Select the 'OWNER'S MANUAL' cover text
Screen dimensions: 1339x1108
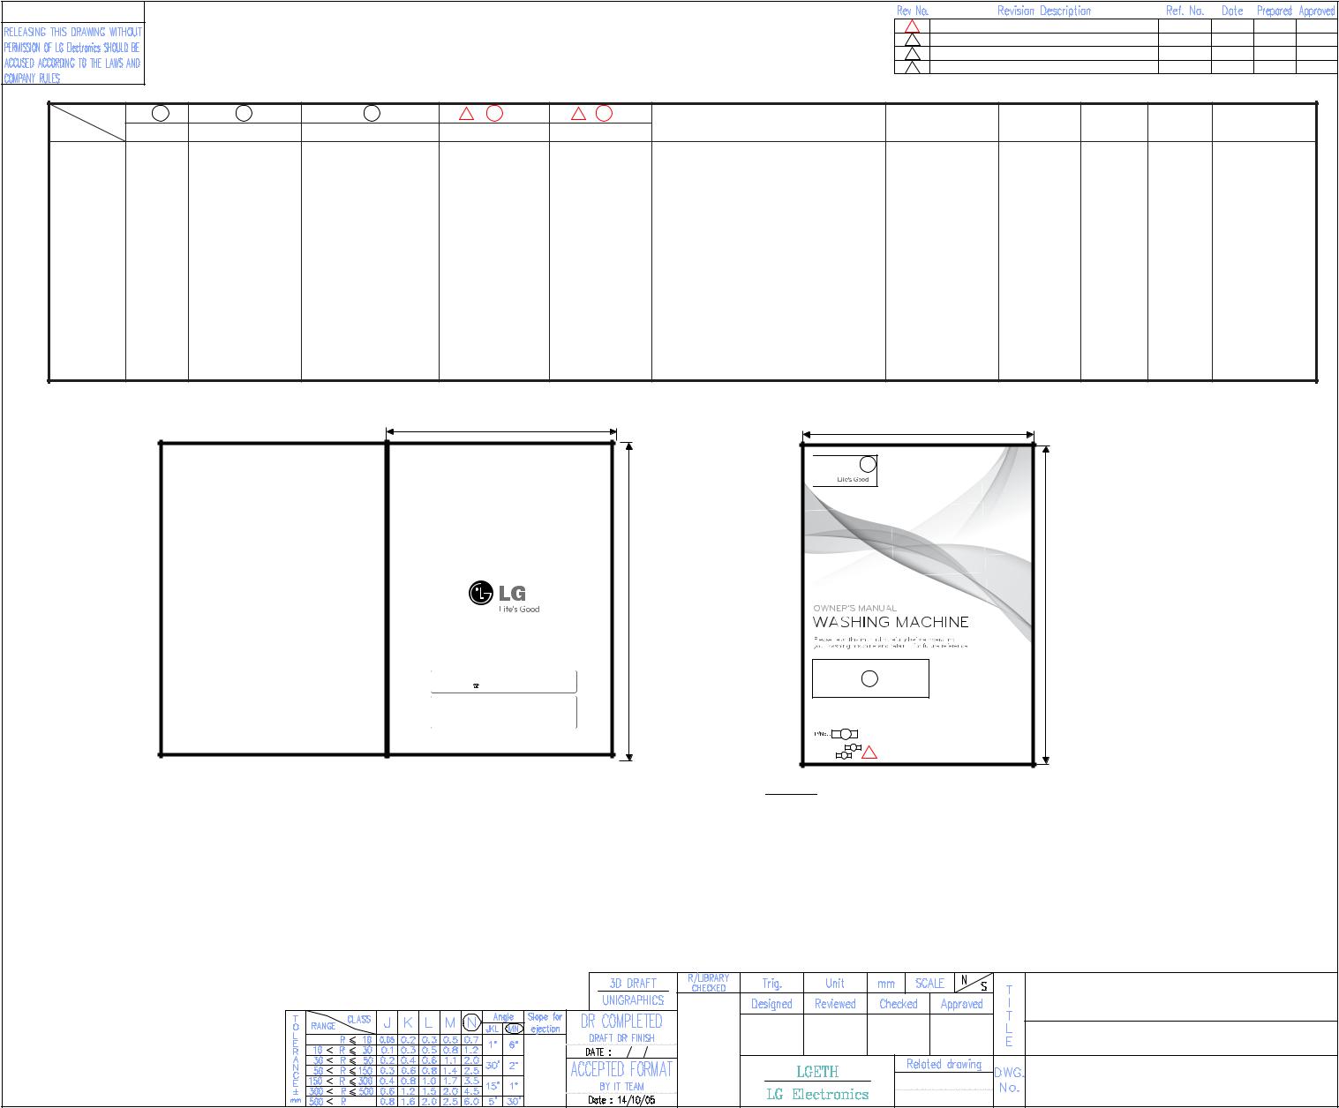(x=854, y=608)
